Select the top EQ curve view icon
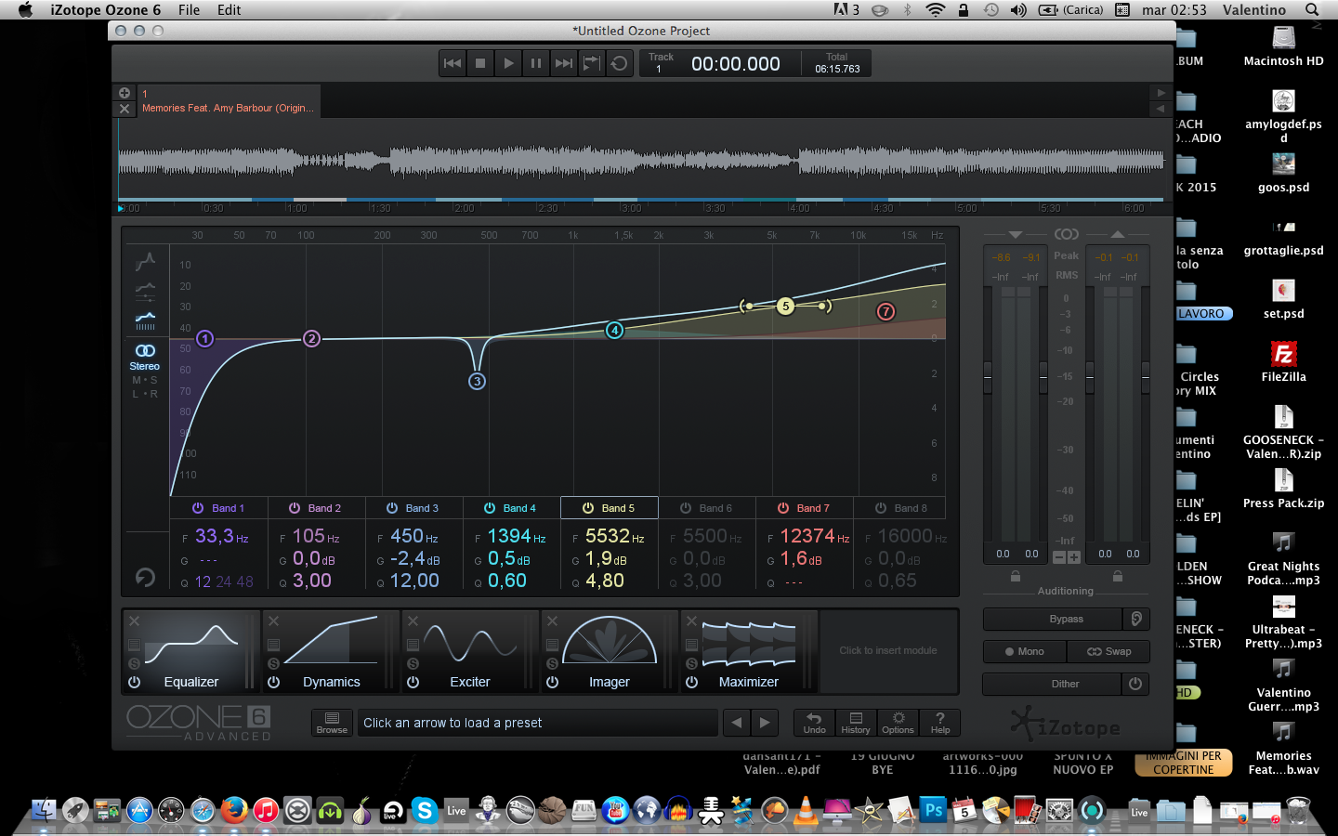Image resolution: width=1338 pixels, height=836 pixels. coord(146,263)
